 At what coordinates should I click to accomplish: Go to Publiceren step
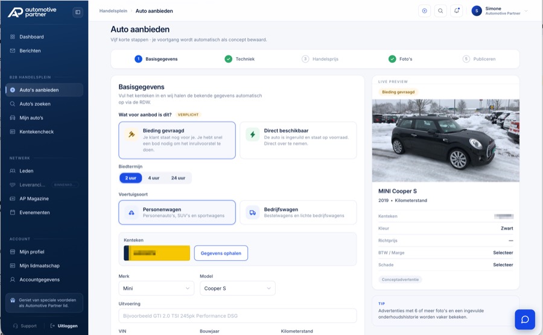pos(479,59)
